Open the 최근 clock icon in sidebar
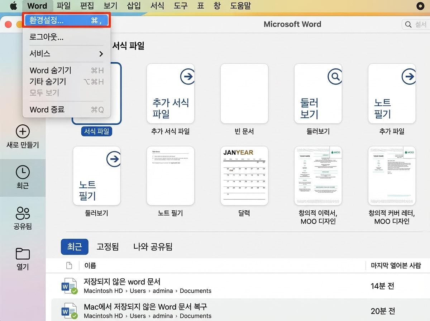 23,172
